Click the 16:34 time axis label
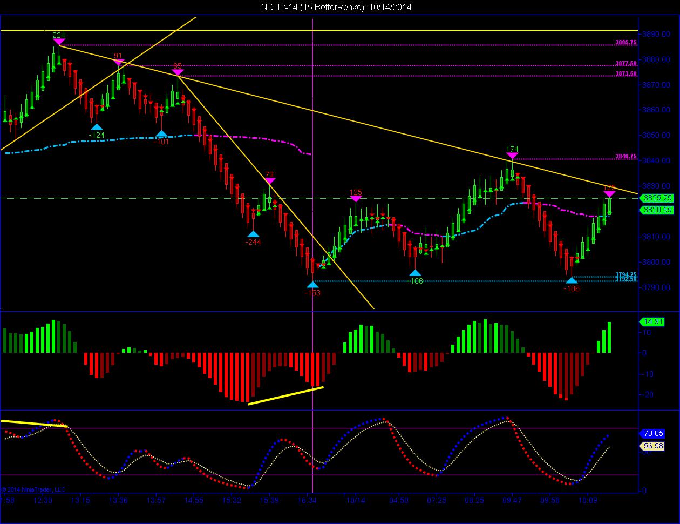The image size is (680, 524). point(307,501)
